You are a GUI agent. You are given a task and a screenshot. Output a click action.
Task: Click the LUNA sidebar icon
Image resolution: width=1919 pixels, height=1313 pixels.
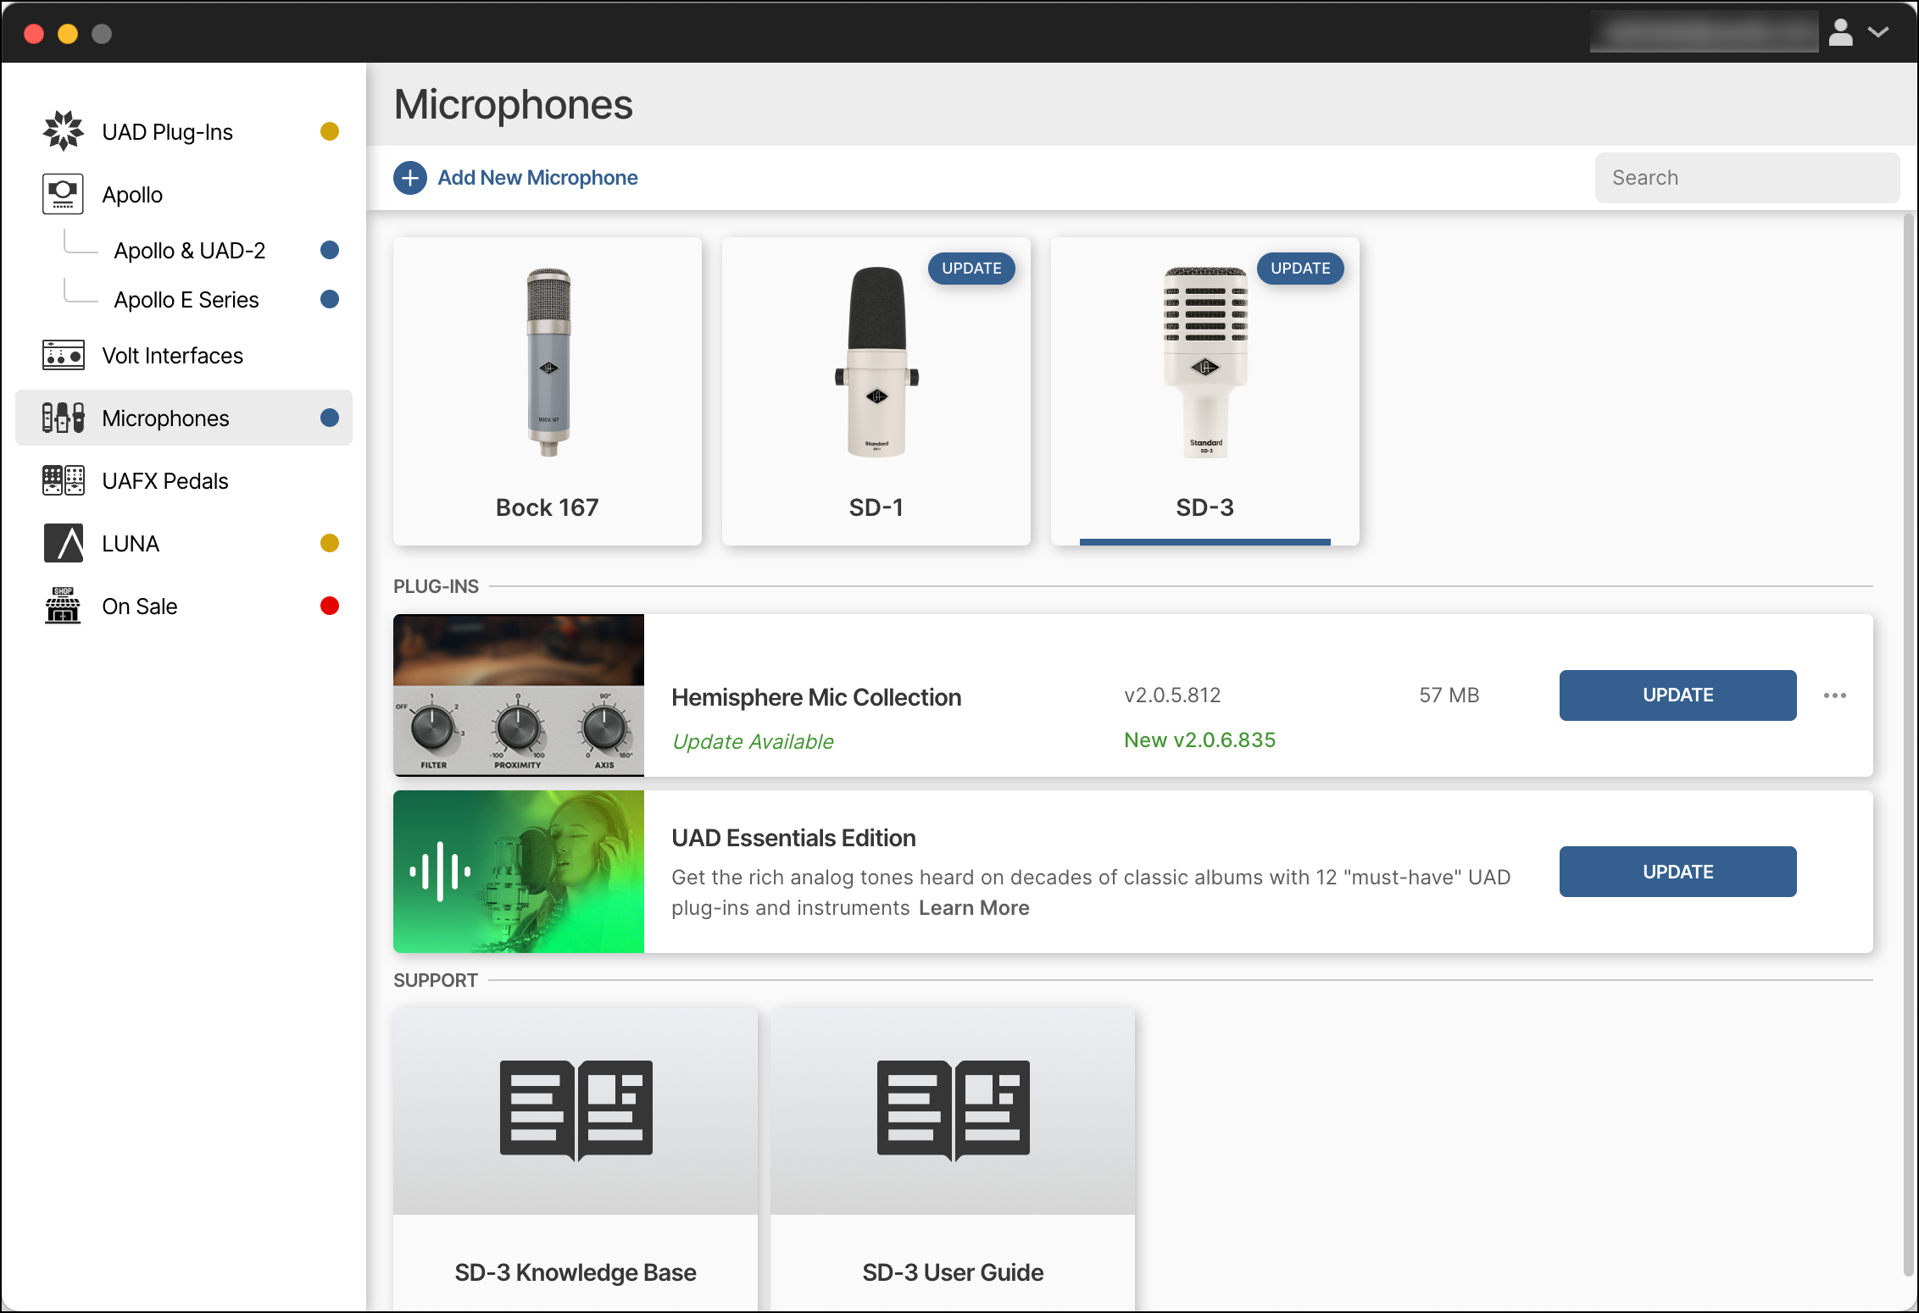tap(65, 543)
